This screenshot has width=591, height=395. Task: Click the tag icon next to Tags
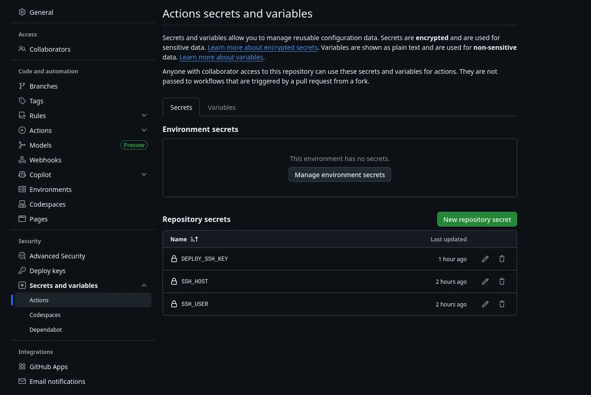[22, 101]
